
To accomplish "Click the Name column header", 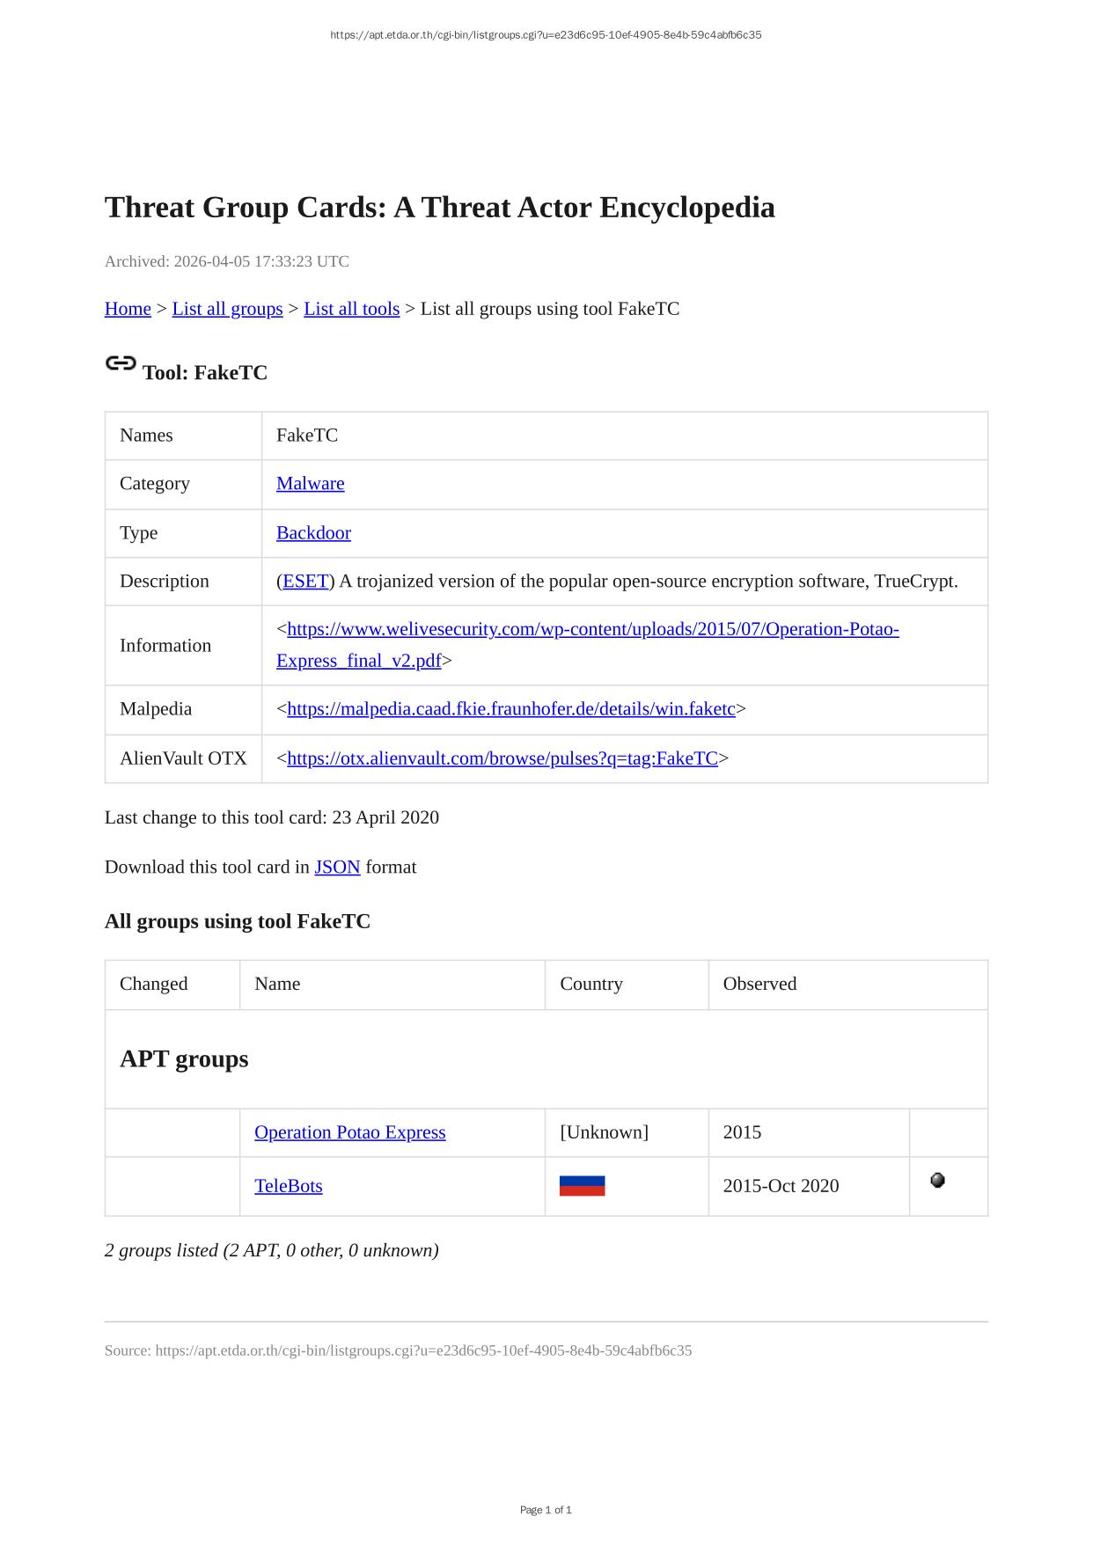I will coord(277,984).
